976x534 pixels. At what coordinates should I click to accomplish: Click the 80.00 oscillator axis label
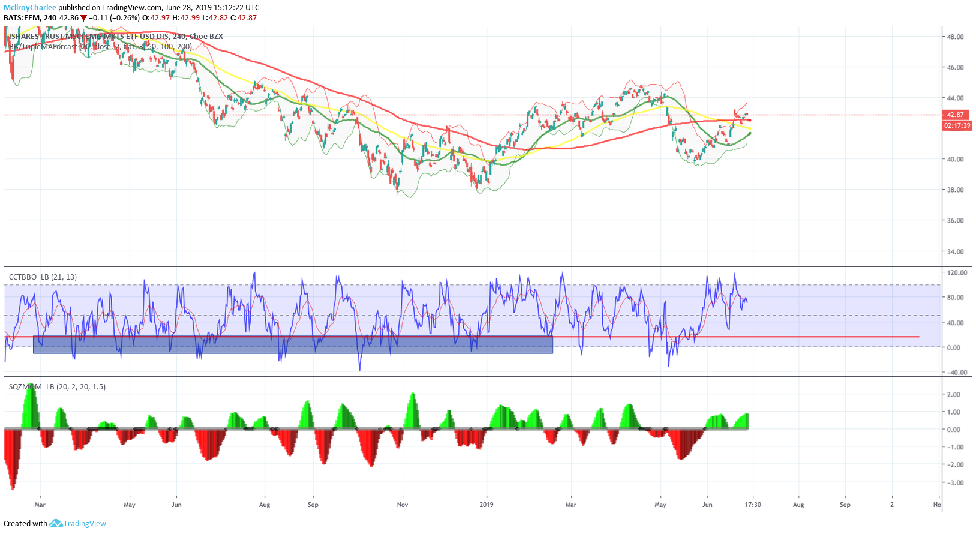[956, 298]
